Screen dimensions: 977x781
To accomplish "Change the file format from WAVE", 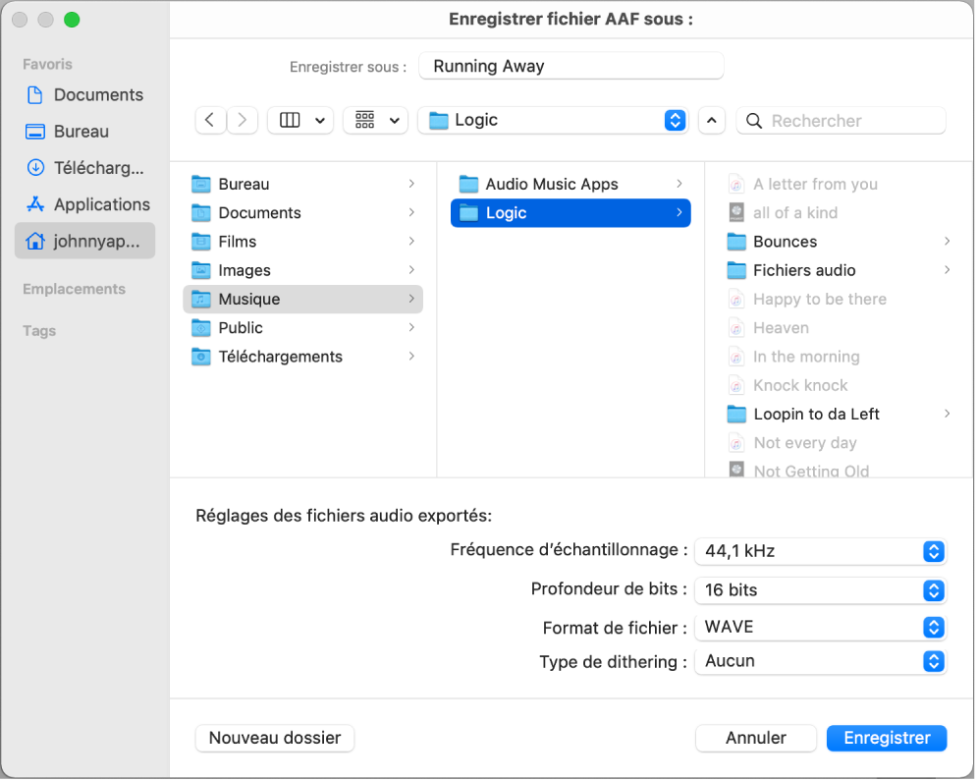I will tap(820, 627).
